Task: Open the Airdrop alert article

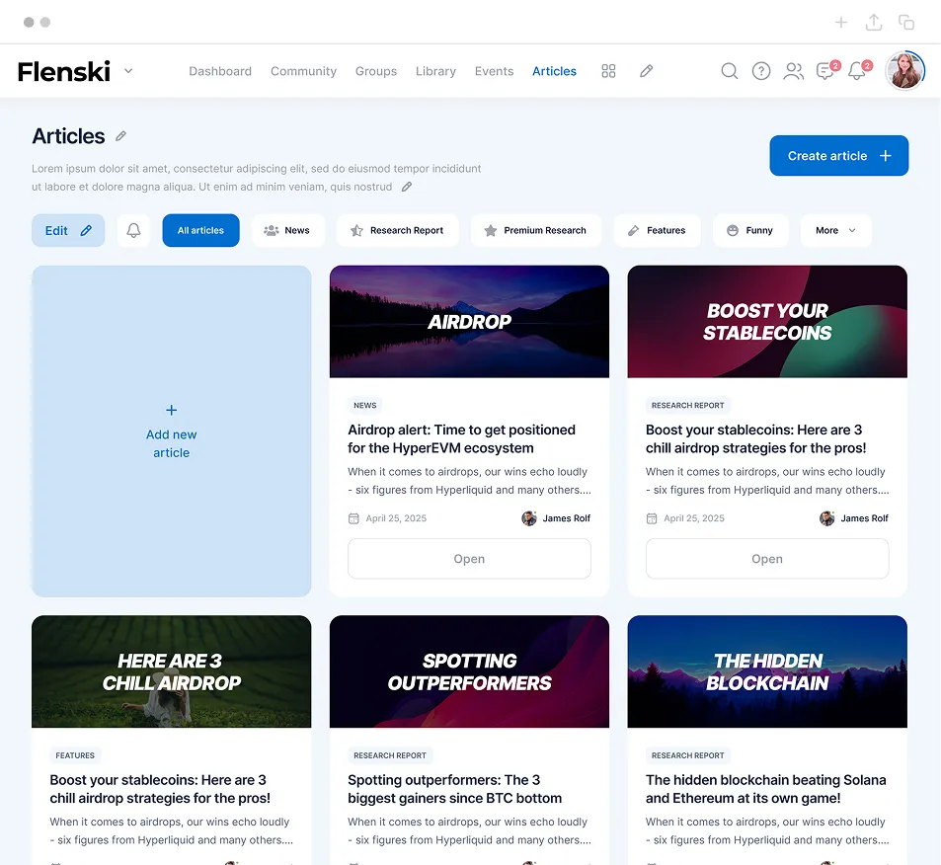Action: pyautogui.click(x=469, y=559)
